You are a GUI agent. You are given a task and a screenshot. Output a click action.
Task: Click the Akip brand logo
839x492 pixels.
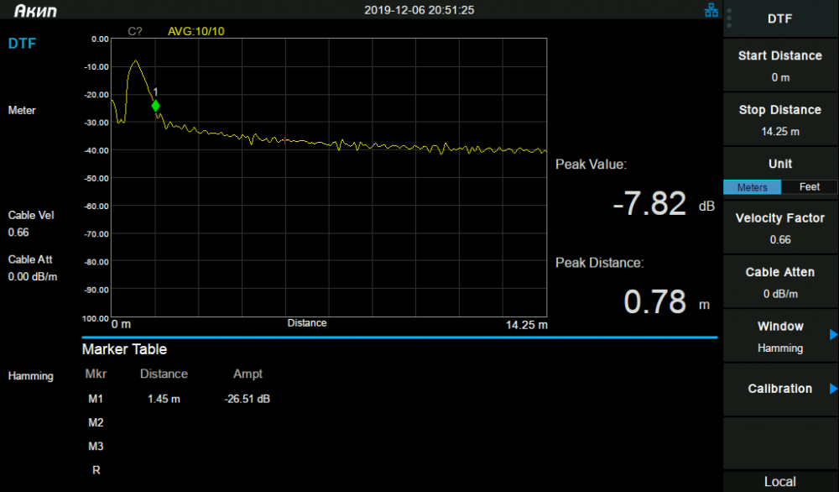point(35,10)
